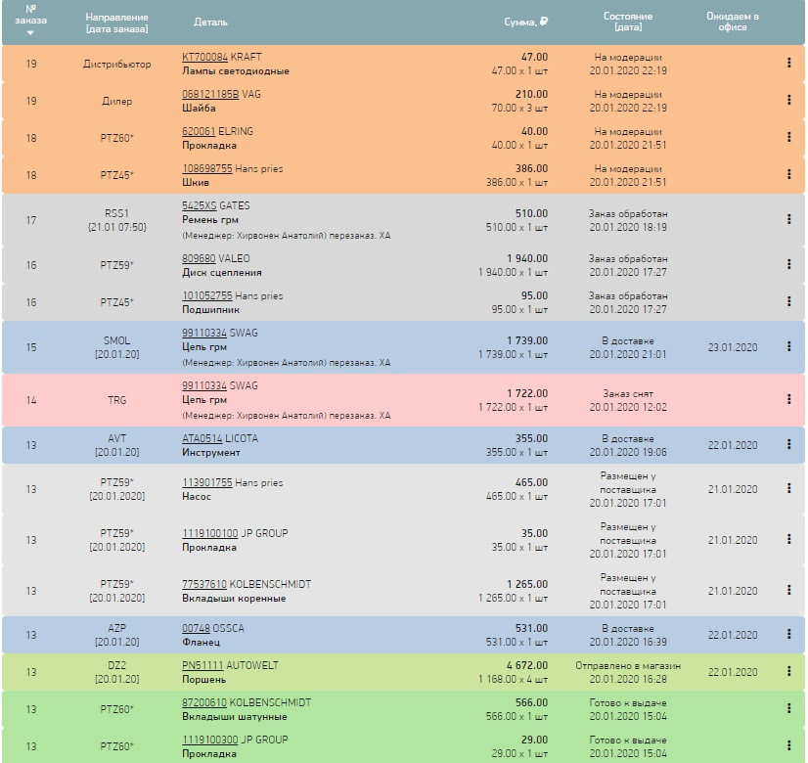Open part number link PN51111
The height and width of the screenshot is (763, 808).
pyautogui.click(x=202, y=665)
